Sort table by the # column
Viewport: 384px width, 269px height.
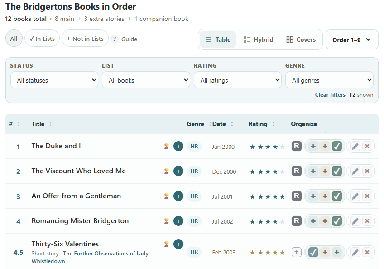pyautogui.click(x=14, y=124)
